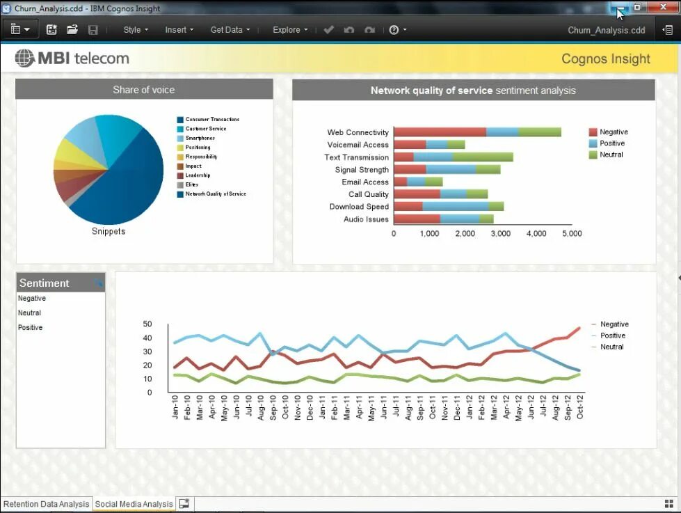Viewport: 681px width, 513px height.
Task: Click Email Access bar label
Action: pyautogui.click(x=364, y=182)
